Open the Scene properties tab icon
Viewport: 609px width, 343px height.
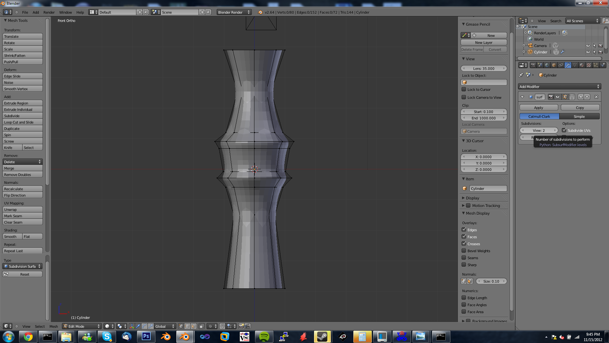click(x=540, y=65)
